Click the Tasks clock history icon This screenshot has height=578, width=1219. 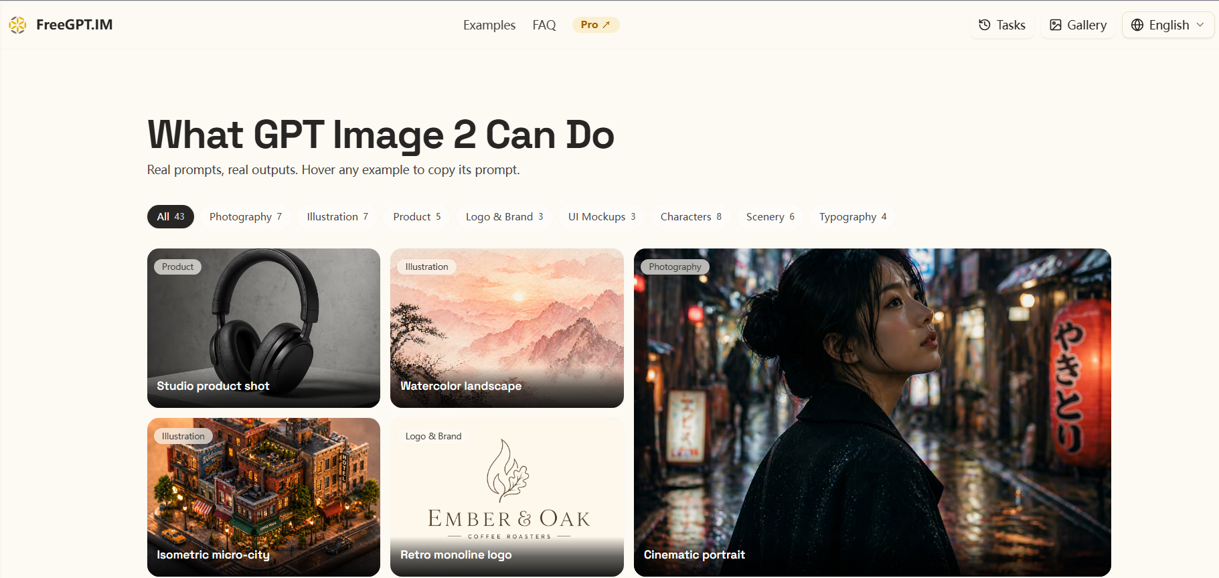tap(985, 25)
